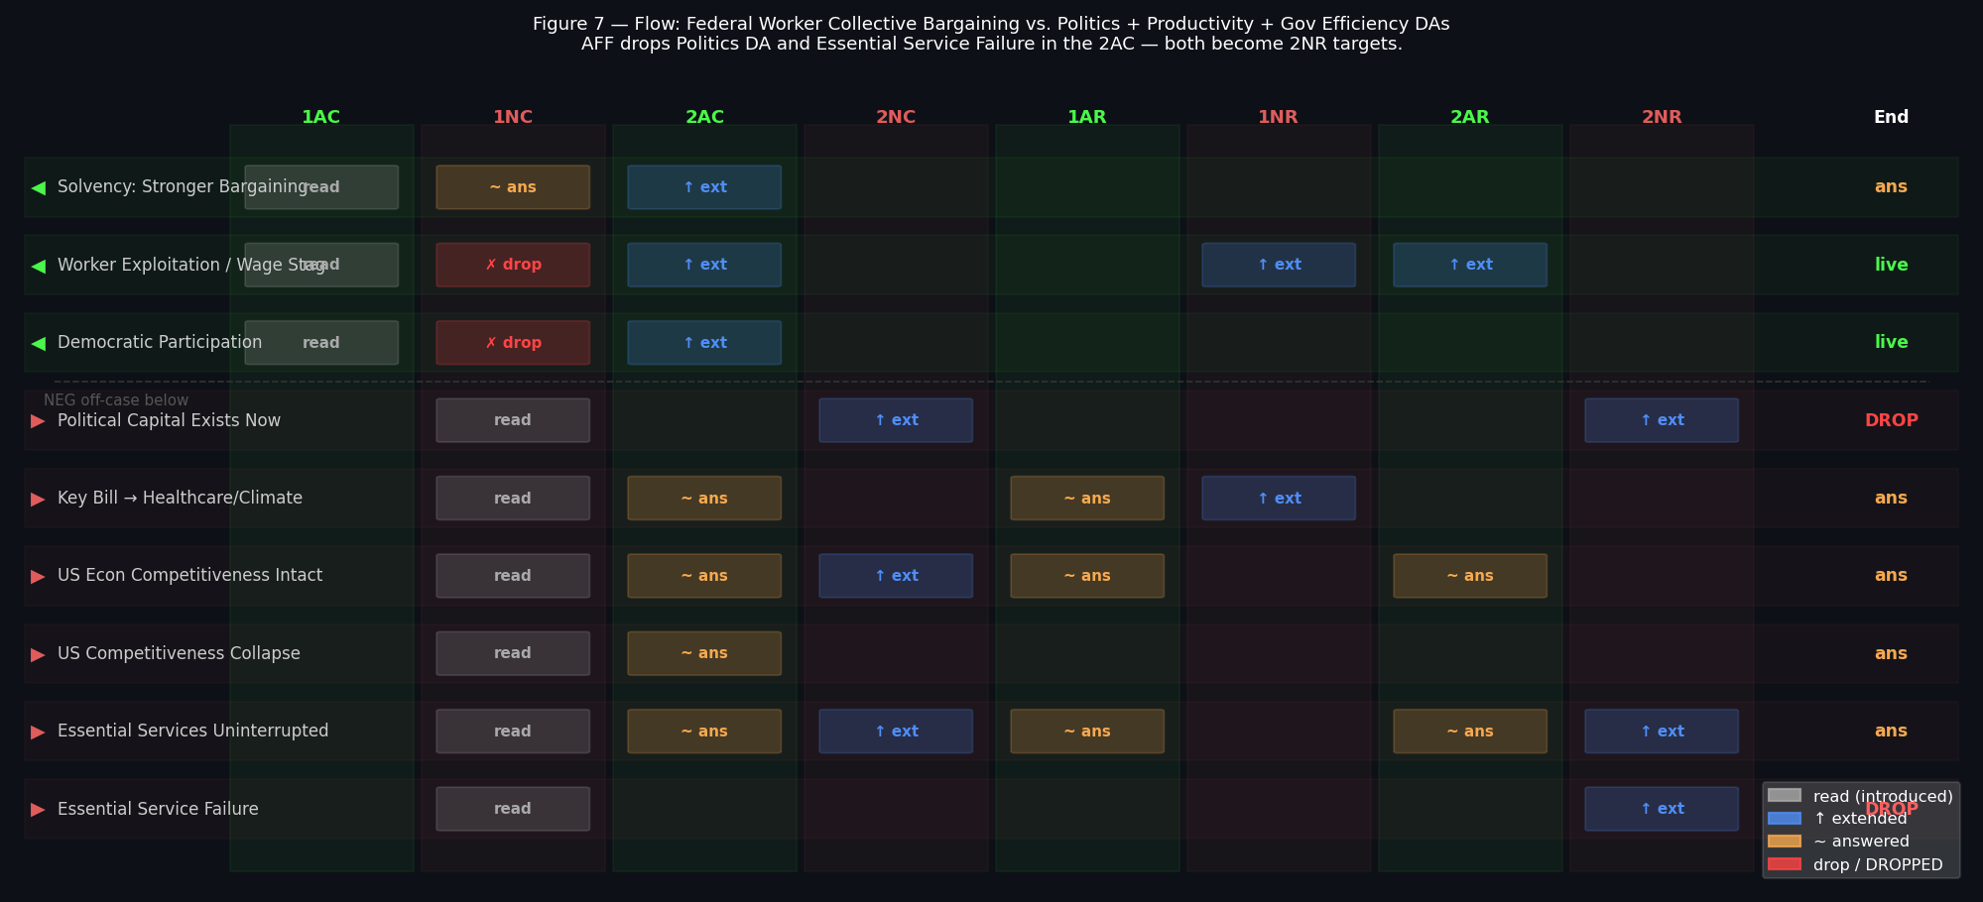The image size is (1983, 902).
Task: Click red arrow beside Essential Service Failure
Action: (39, 810)
